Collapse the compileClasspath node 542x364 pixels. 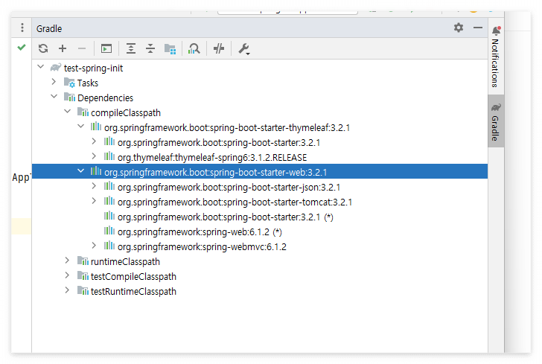tap(68, 112)
